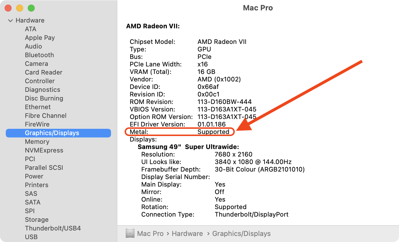Show Thunderbolt/USB4 information
This screenshot has height=242, width=399.
pos(53,228)
